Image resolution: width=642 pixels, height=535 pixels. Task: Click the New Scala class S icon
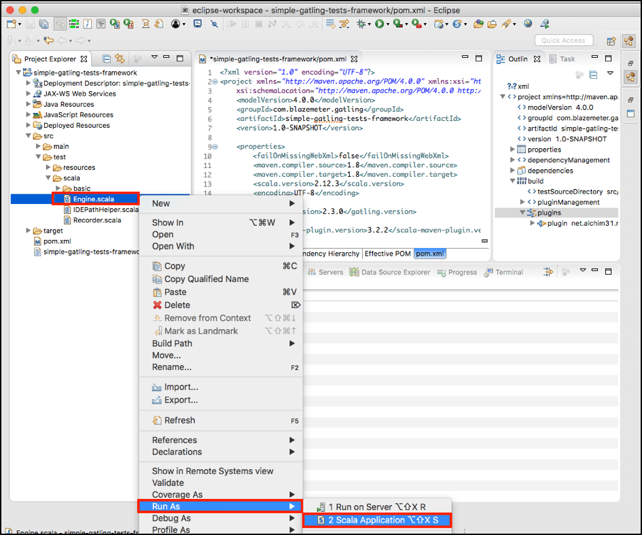(457, 24)
